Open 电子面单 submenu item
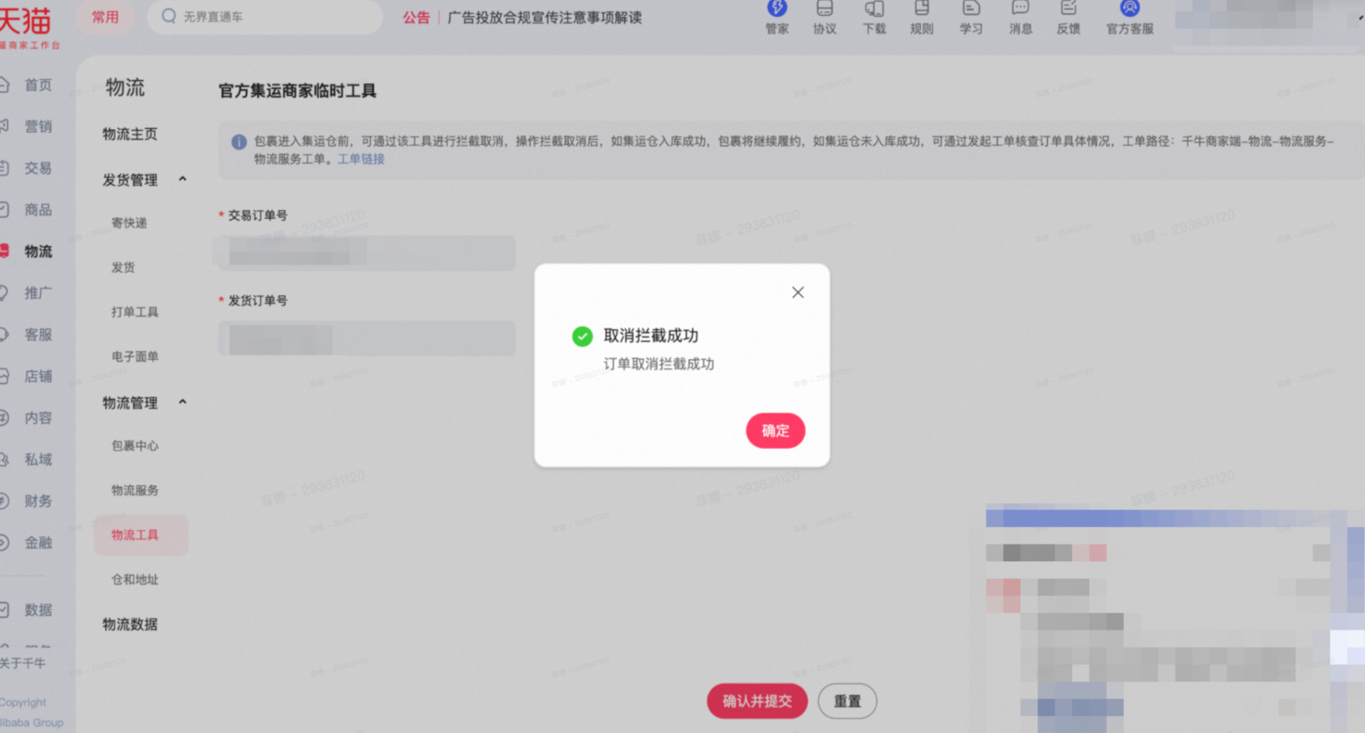Image resolution: width=1365 pixels, height=733 pixels. point(134,356)
